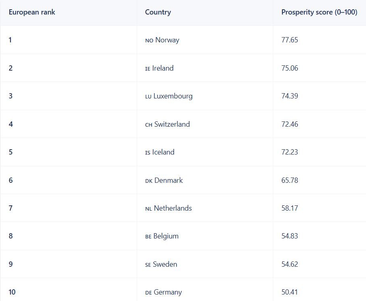The height and width of the screenshot is (301, 366).
Task: Select the Belgium country cell
Action: (162, 236)
